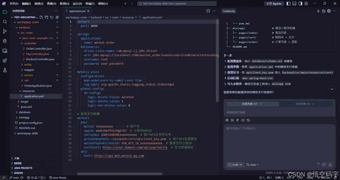Open the Remote Explorer view
340x180 pixels.
(5, 51)
